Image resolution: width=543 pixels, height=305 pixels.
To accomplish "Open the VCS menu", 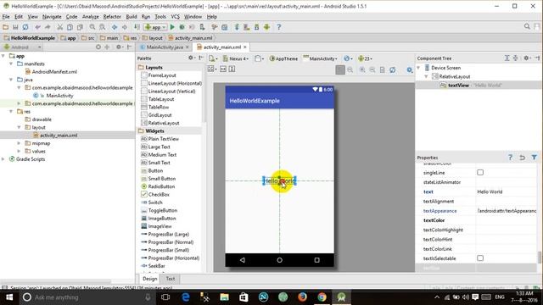I will (x=176, y=16).
